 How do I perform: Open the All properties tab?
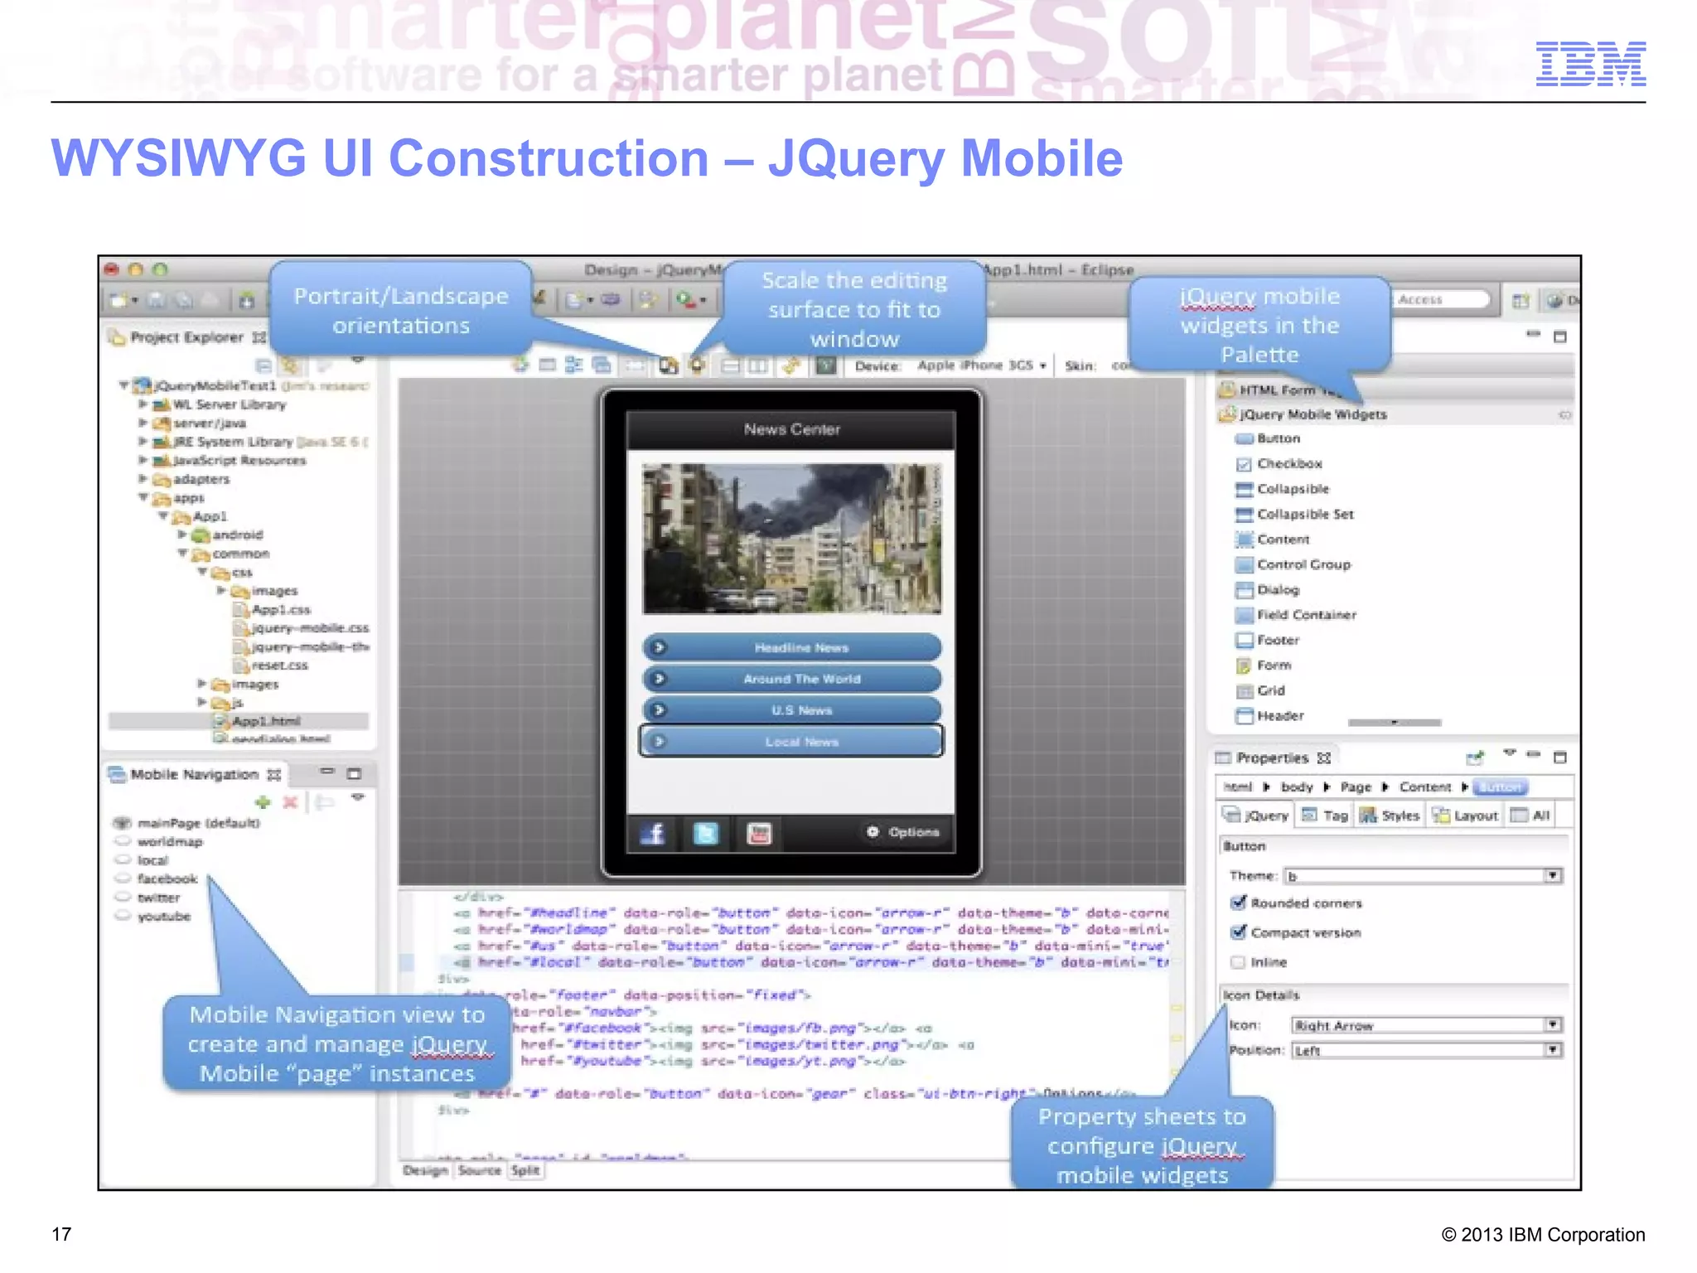point(1530,816)
